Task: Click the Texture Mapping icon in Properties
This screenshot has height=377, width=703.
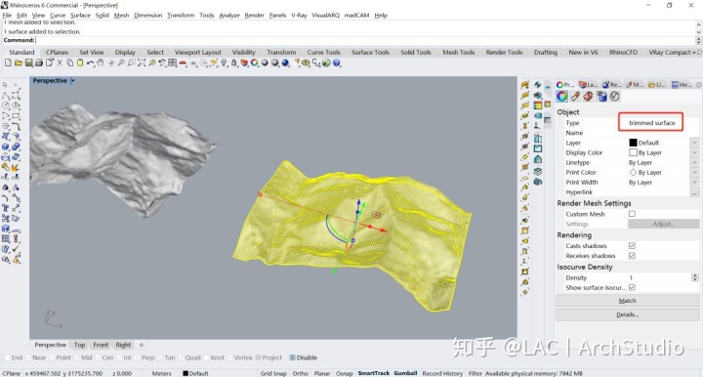Action: tap(588, 97)
